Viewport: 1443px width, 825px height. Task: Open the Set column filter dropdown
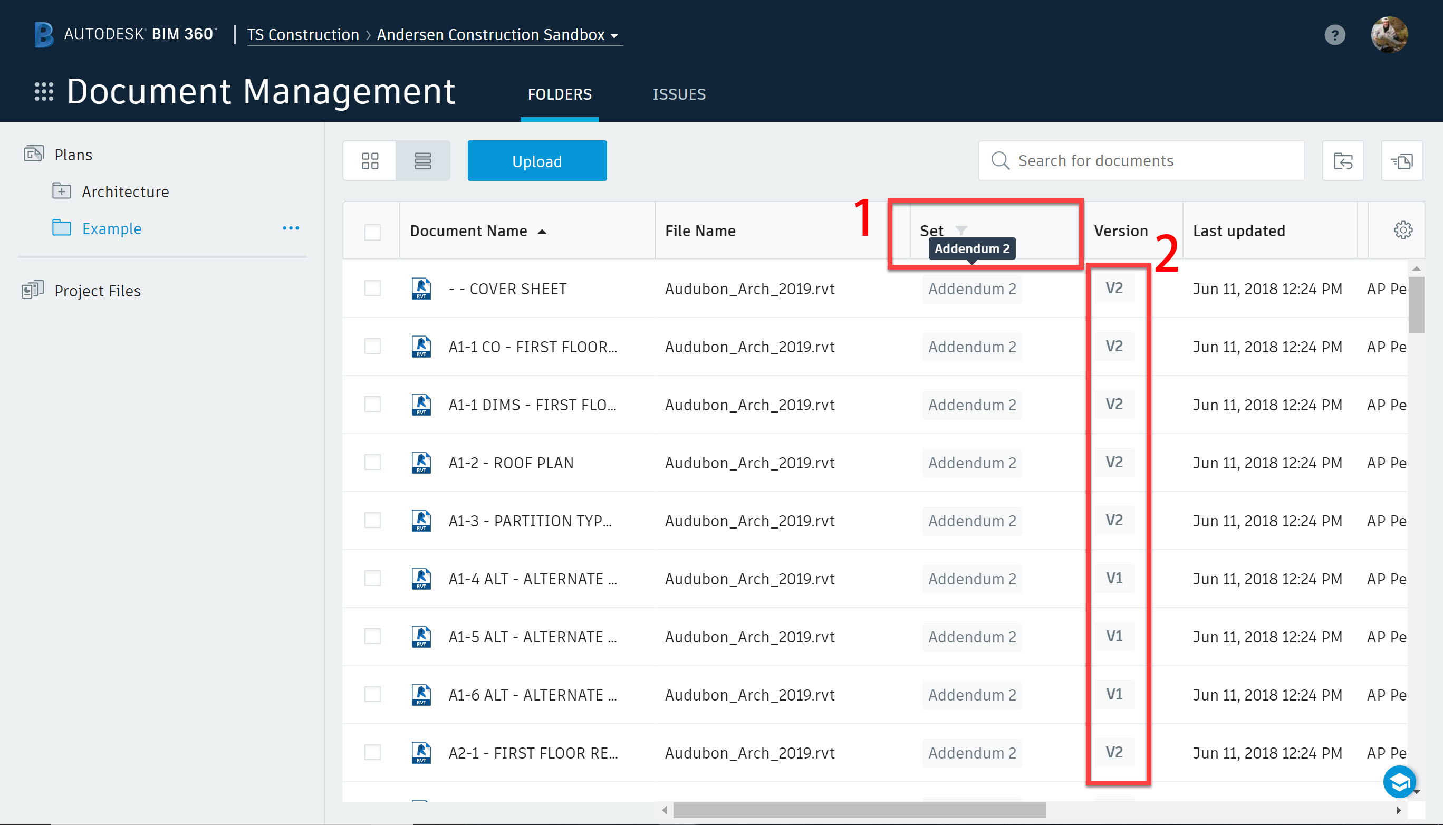tap(961, 229)
